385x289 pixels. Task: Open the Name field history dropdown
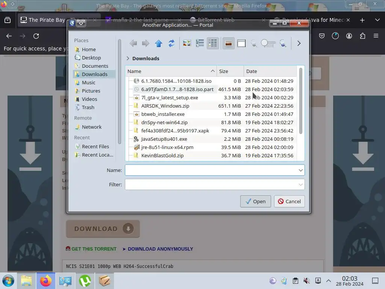tap(300, 170)
